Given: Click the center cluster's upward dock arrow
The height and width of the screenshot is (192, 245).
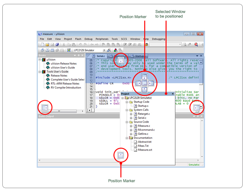Looking at the screenshot, I should 144,76.
